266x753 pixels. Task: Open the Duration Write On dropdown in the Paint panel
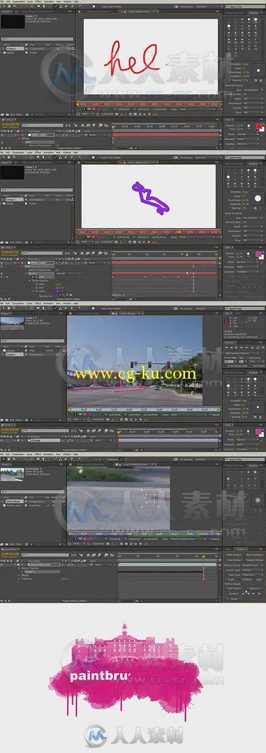coord(247,144)
